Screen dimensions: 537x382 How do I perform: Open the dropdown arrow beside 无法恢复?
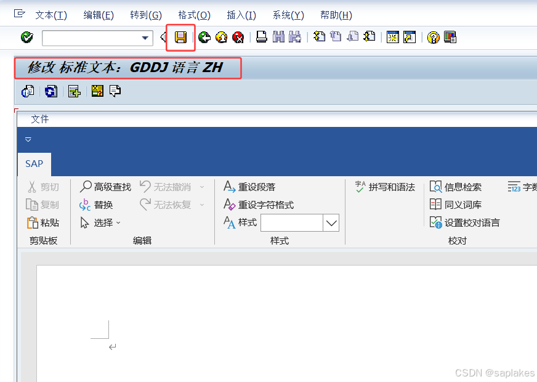coord(202,205)
